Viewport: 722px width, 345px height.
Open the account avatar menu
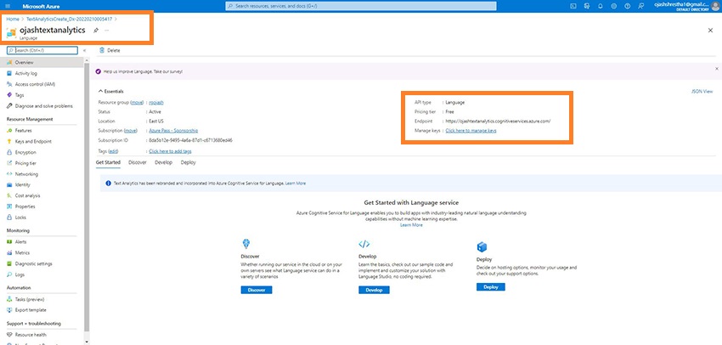point(714,6)
